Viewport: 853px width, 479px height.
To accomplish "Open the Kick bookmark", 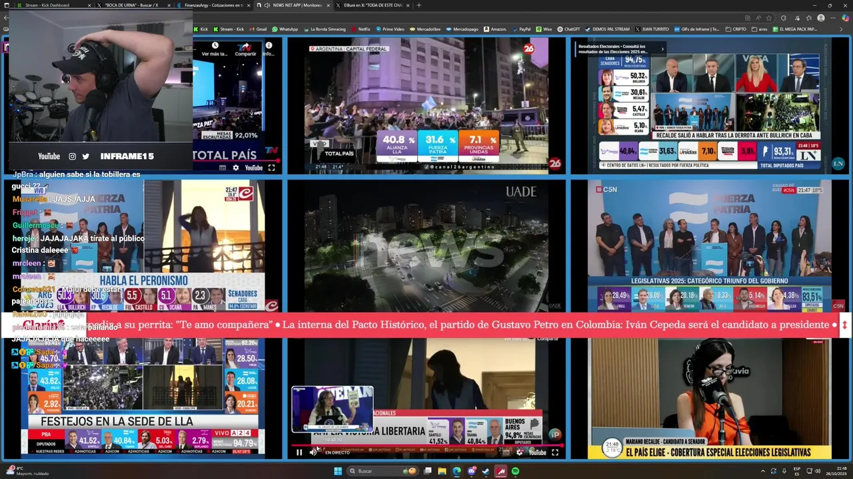I will [201, 29].
